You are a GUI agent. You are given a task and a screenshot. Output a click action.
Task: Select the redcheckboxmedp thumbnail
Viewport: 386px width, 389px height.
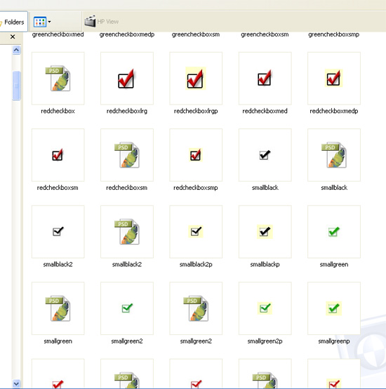click(334, 79)
